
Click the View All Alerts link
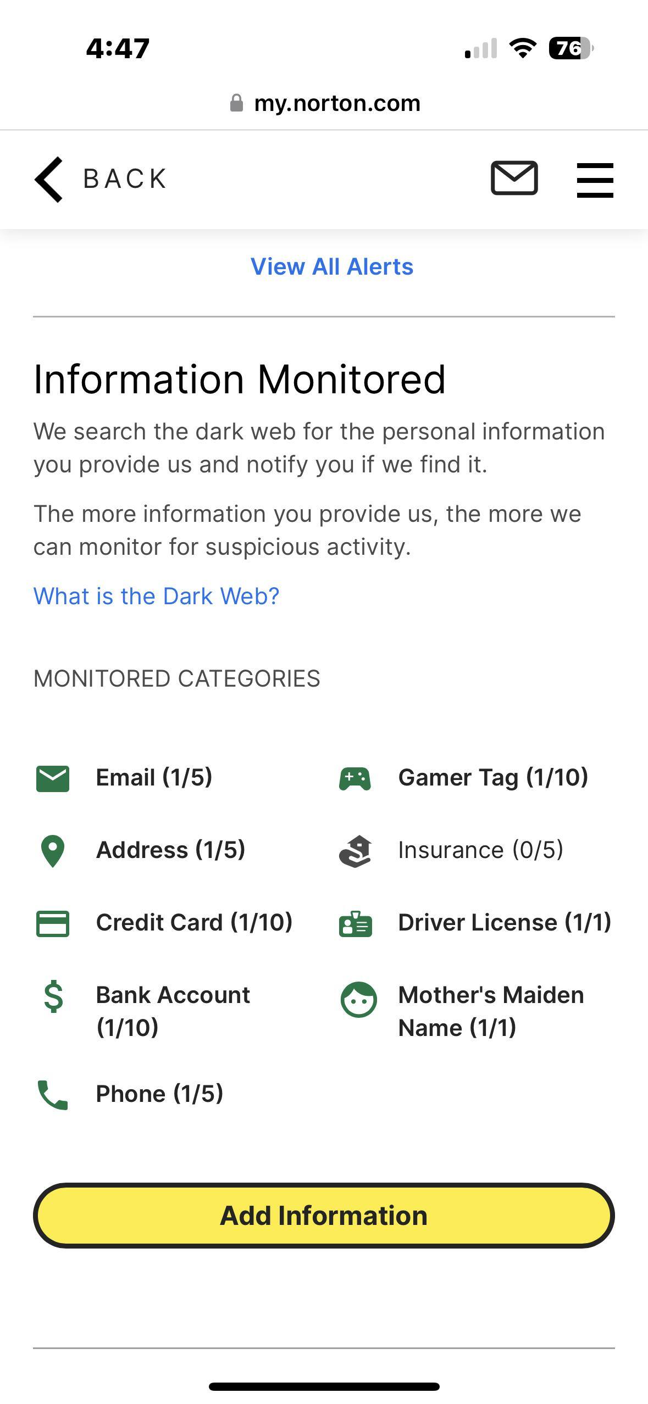[x=332, y=266]
